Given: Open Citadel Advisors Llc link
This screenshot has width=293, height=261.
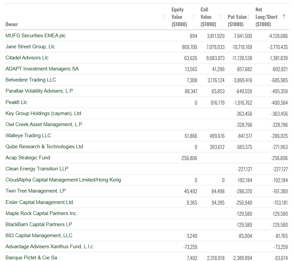Looking at the screenshot, I should [27, 58].
